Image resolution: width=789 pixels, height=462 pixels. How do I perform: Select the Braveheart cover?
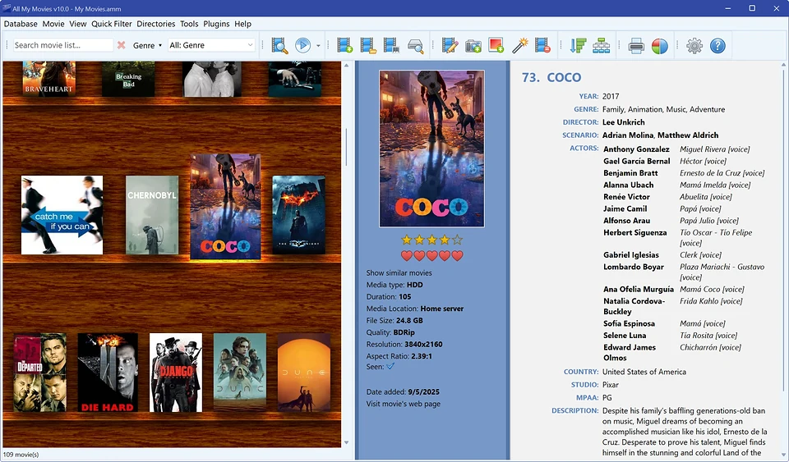48,79
